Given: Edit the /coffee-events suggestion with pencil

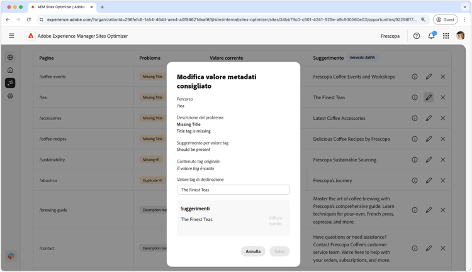Looking at the screenshot, I should (x=429, y=77).
